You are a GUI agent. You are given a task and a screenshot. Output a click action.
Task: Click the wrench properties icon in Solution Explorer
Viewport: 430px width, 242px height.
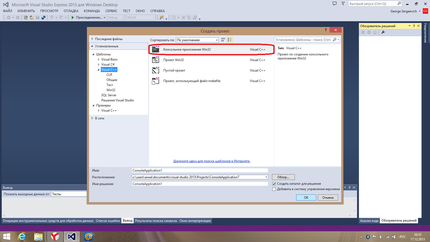(x=383, y=32)
